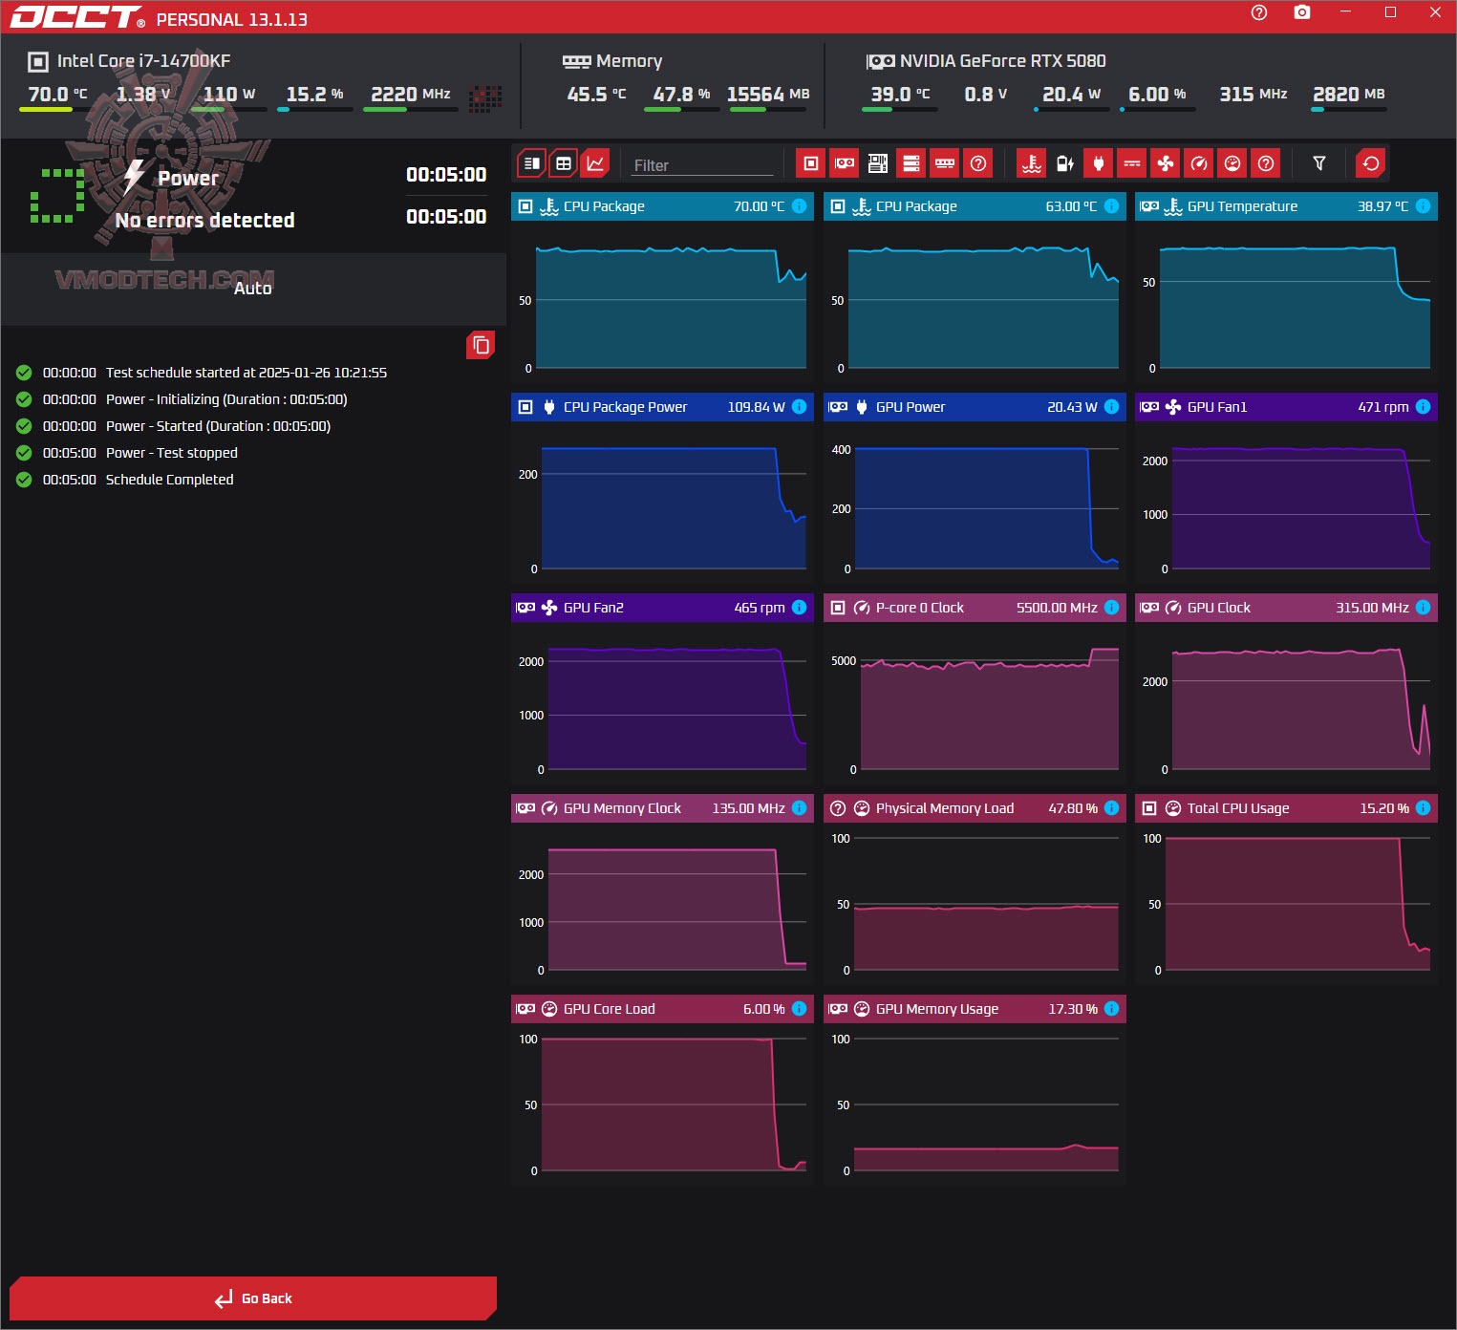Toggle the memory module hardware filter

pyautogui.click(x=945, y=163)
